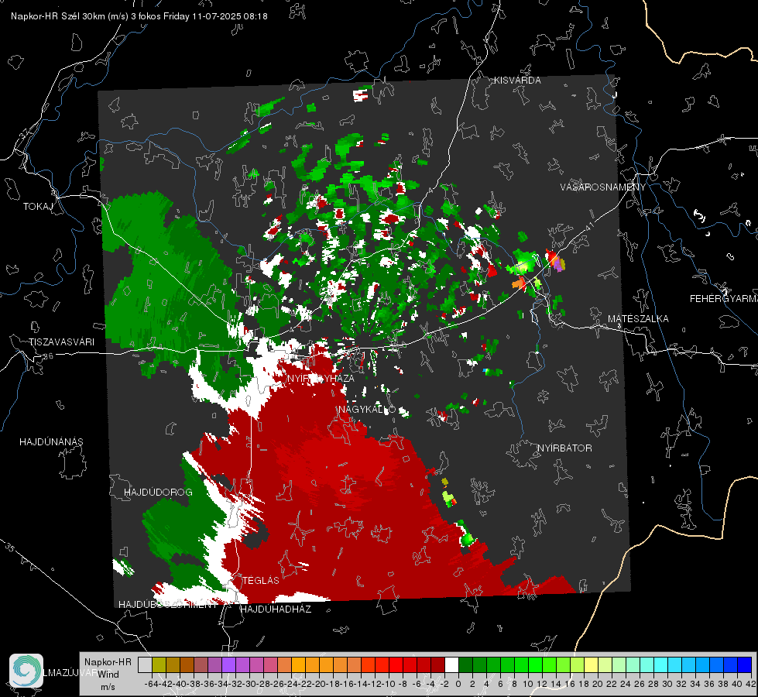Pick the olive swatch between -64 and -42
Viewport: 758px width, 697px height.
(159, 665)
